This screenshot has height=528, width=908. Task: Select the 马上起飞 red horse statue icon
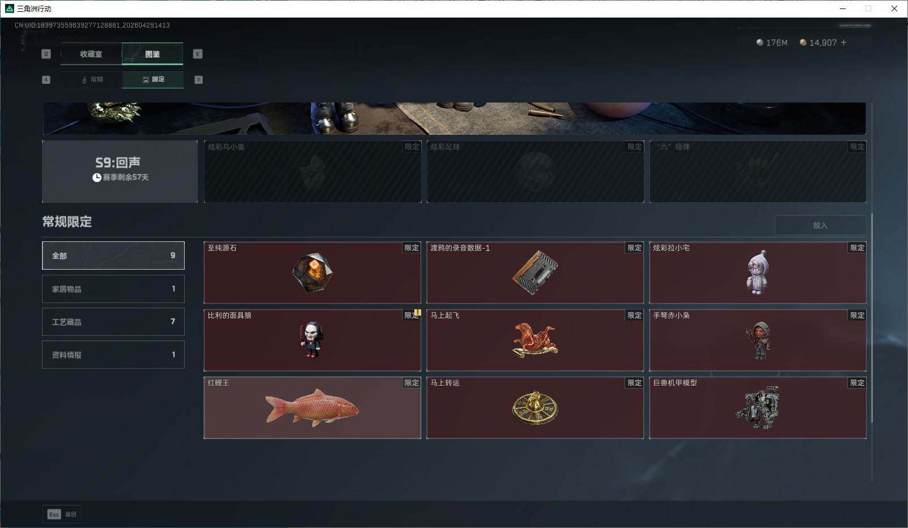pyautogui.click(x=535, y=340)
